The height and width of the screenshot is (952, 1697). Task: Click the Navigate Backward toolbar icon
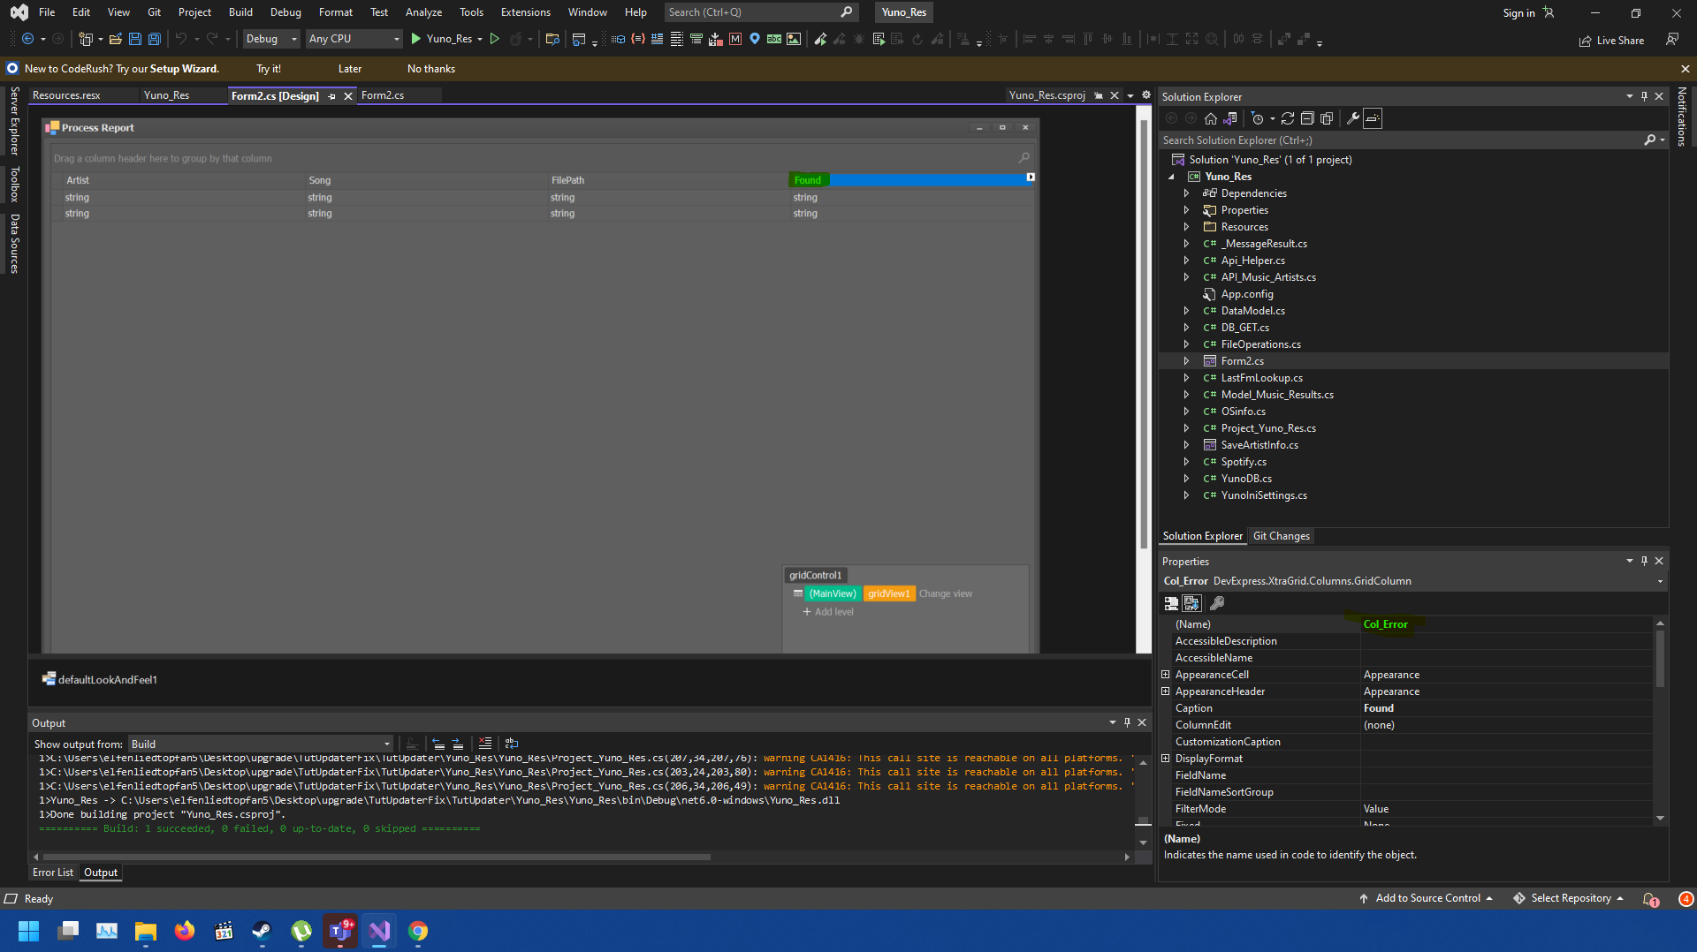tap(28, 39)
